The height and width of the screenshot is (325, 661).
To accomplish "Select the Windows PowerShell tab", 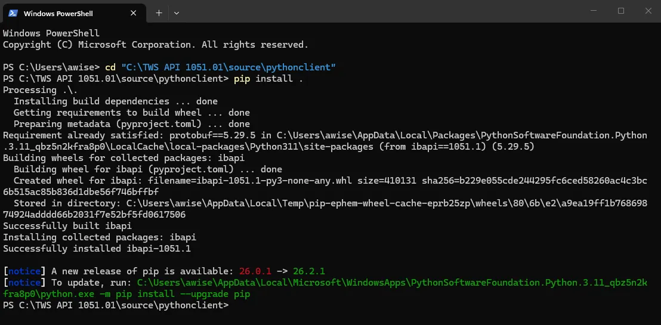I will (x=73, y=13).
